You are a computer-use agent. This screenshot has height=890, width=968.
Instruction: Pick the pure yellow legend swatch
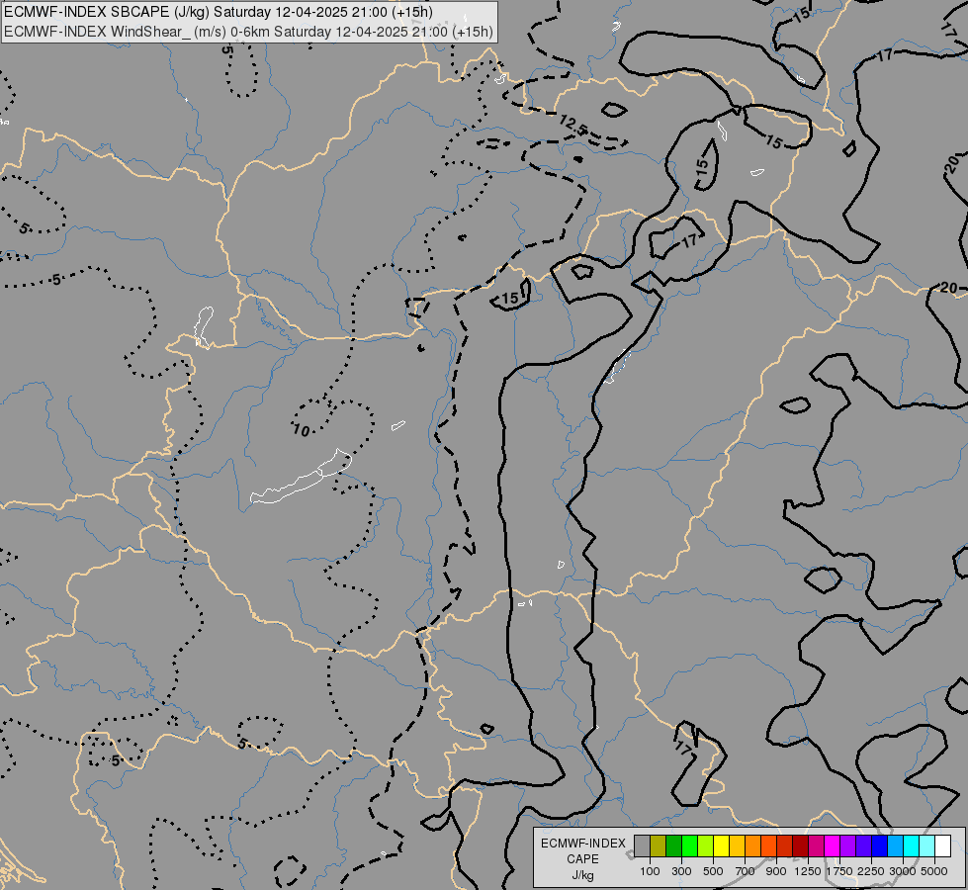pyautogui.click(x=721, y=845)
